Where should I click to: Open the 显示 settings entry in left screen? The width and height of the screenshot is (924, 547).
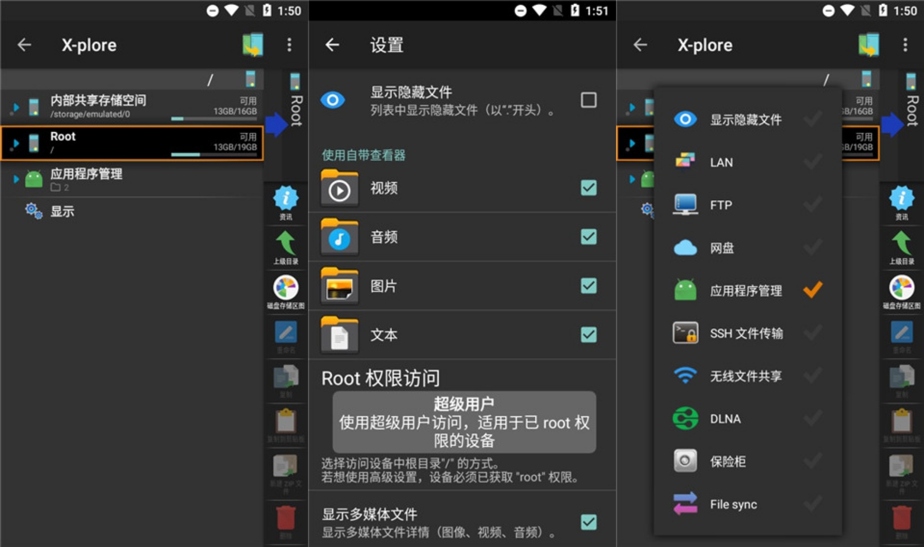132,211
